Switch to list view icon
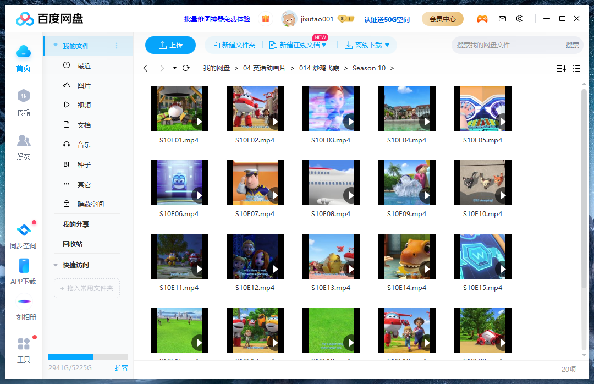The height and width of the screenshot is (384, 594). [x=576, y=69]
